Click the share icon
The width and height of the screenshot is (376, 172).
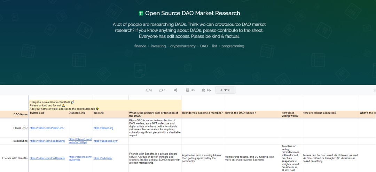point(175,90)
